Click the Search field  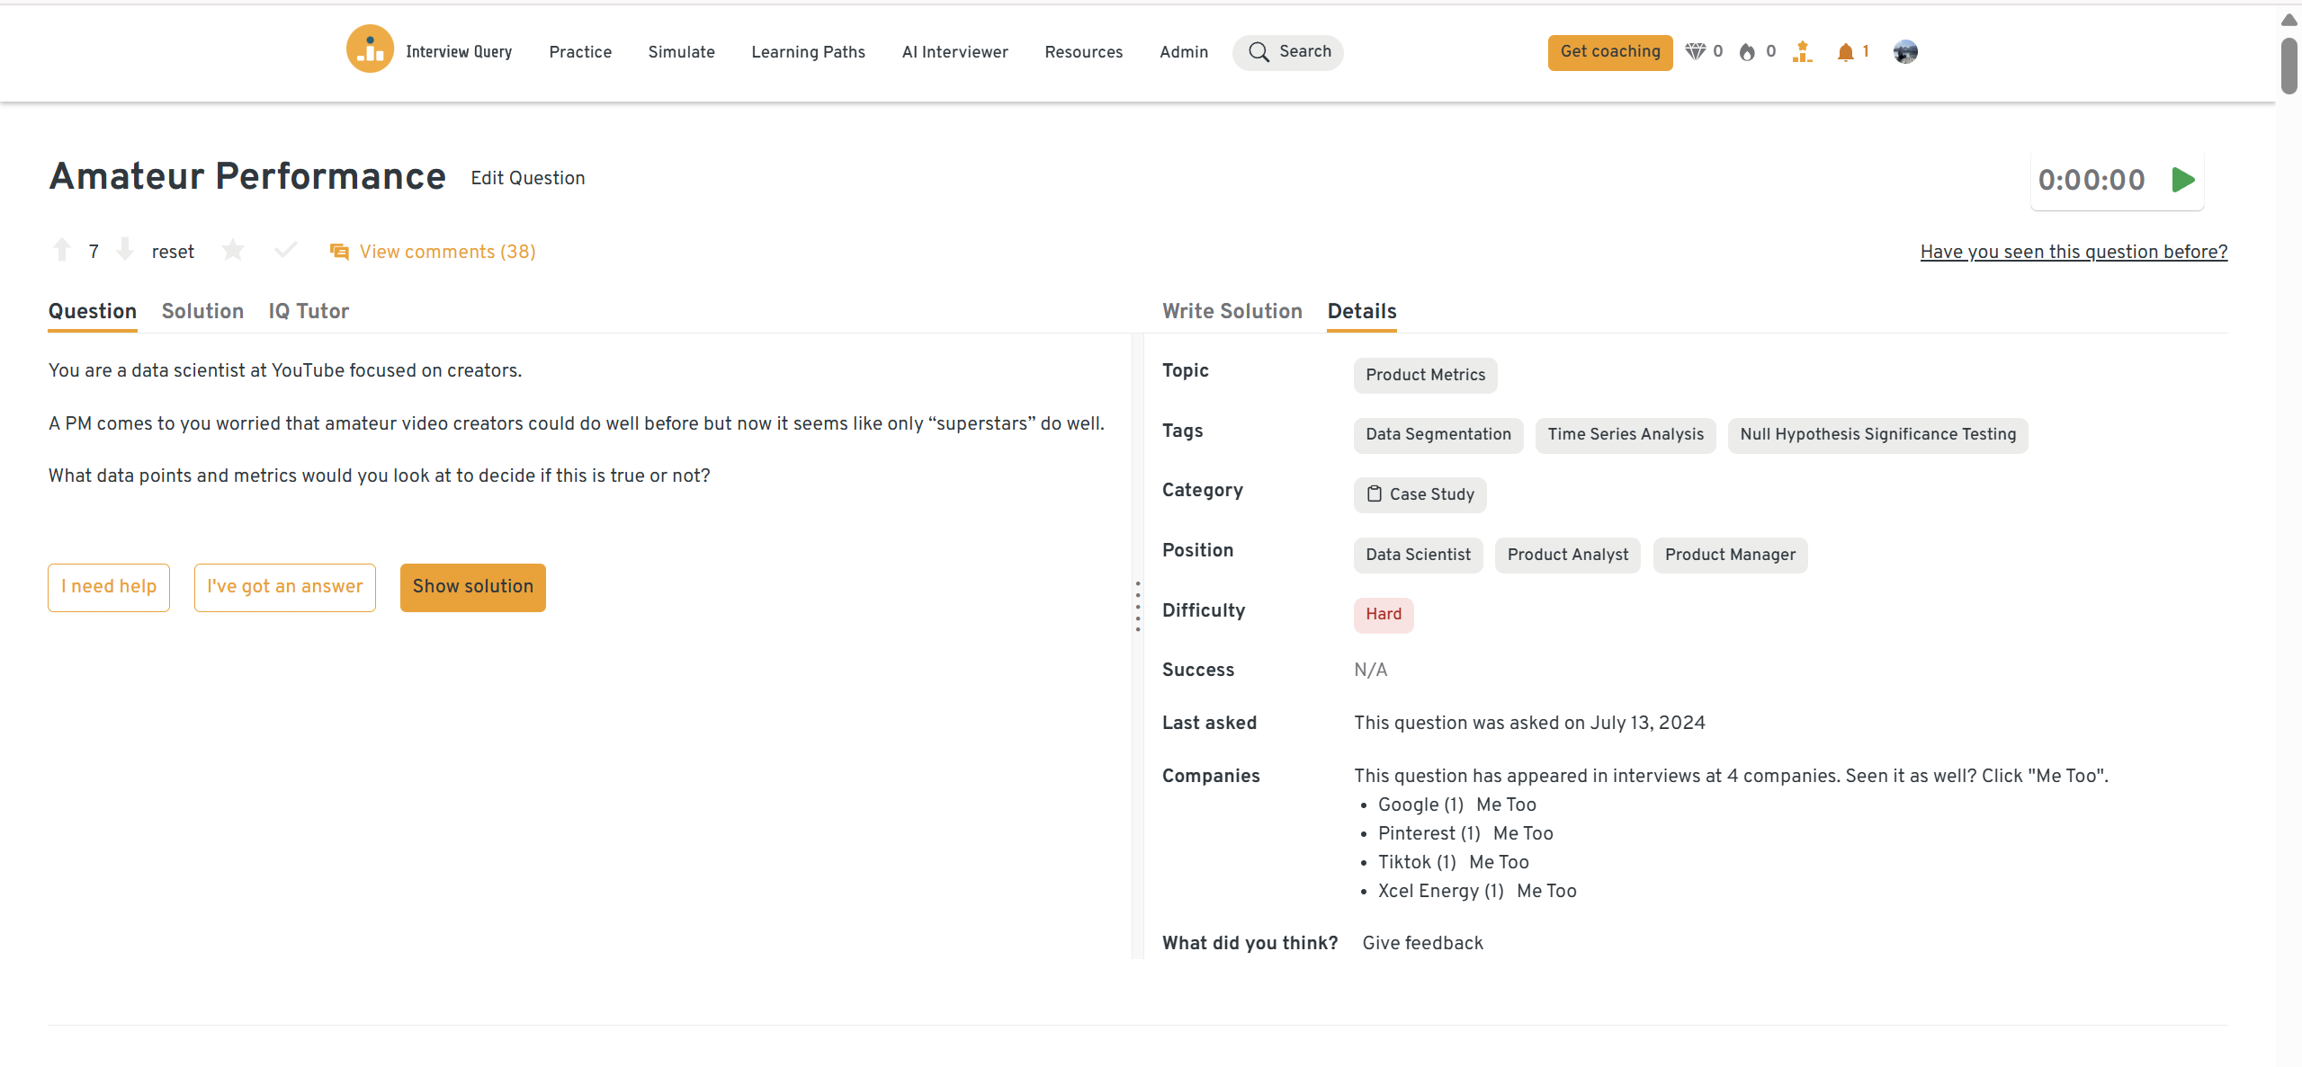pos(1288,51)
